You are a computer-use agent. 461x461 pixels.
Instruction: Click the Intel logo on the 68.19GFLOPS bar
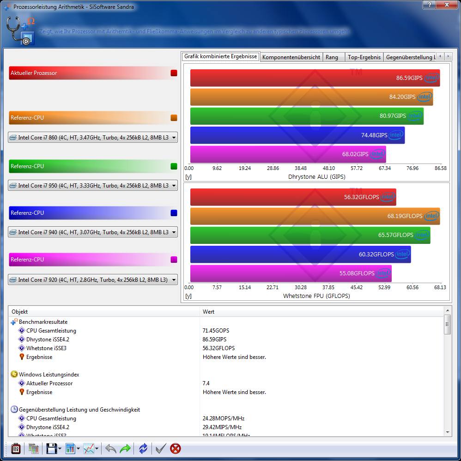point(431,216)
